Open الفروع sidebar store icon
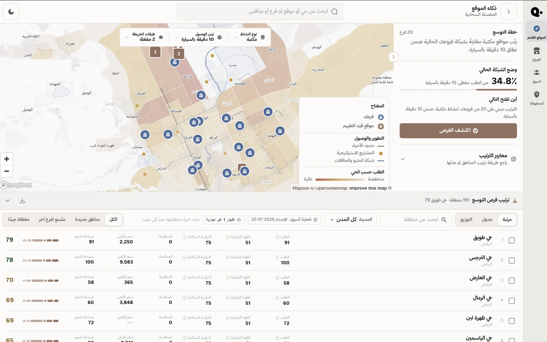Viewport: 547px width, 342px height. pos(536,51)
